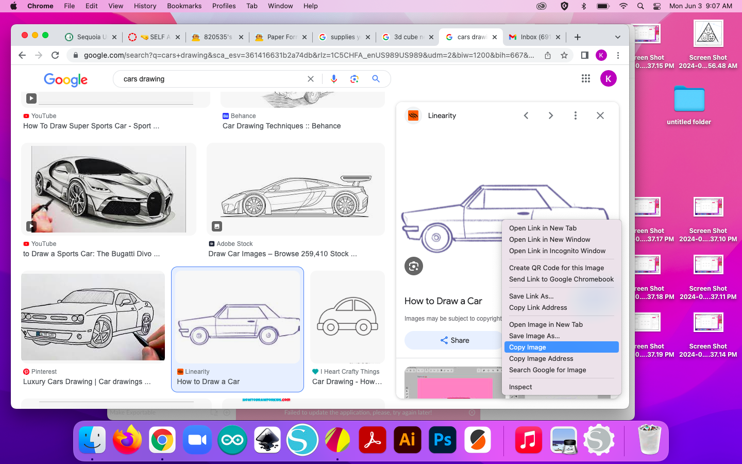Launch Inkscape from the Dock
This screenshot has width=742, height=464.
(267, 440)
